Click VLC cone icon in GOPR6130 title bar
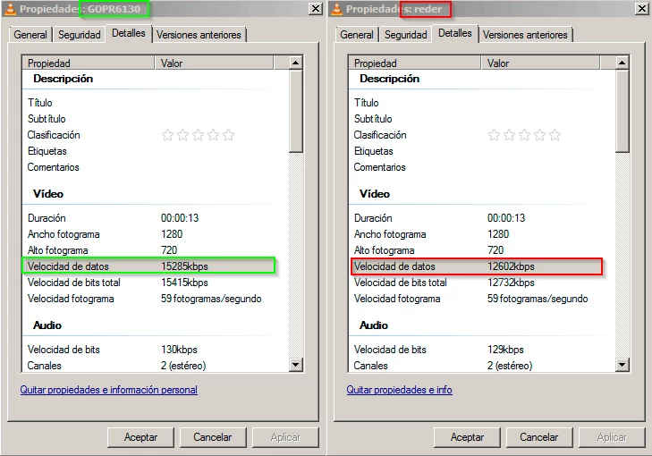 coord(11,9)
